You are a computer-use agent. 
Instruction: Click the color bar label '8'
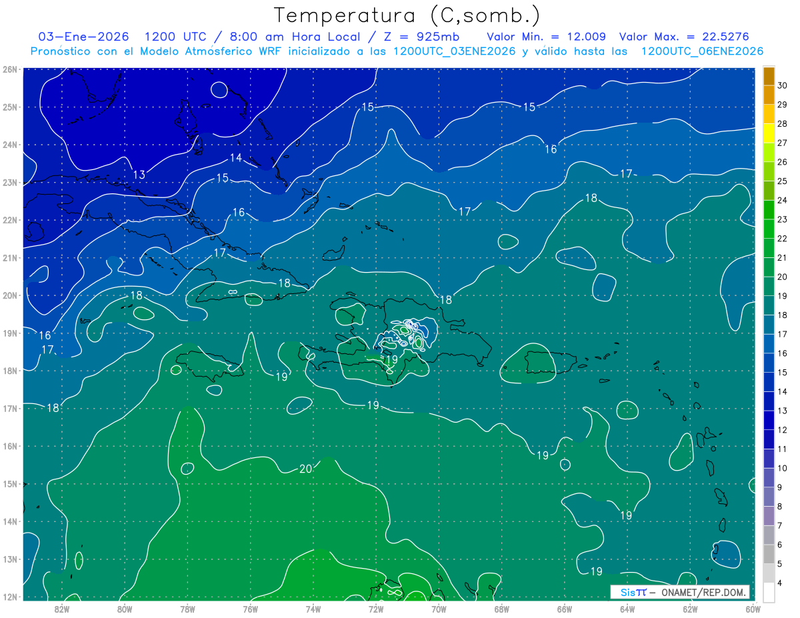pos(780,507)
